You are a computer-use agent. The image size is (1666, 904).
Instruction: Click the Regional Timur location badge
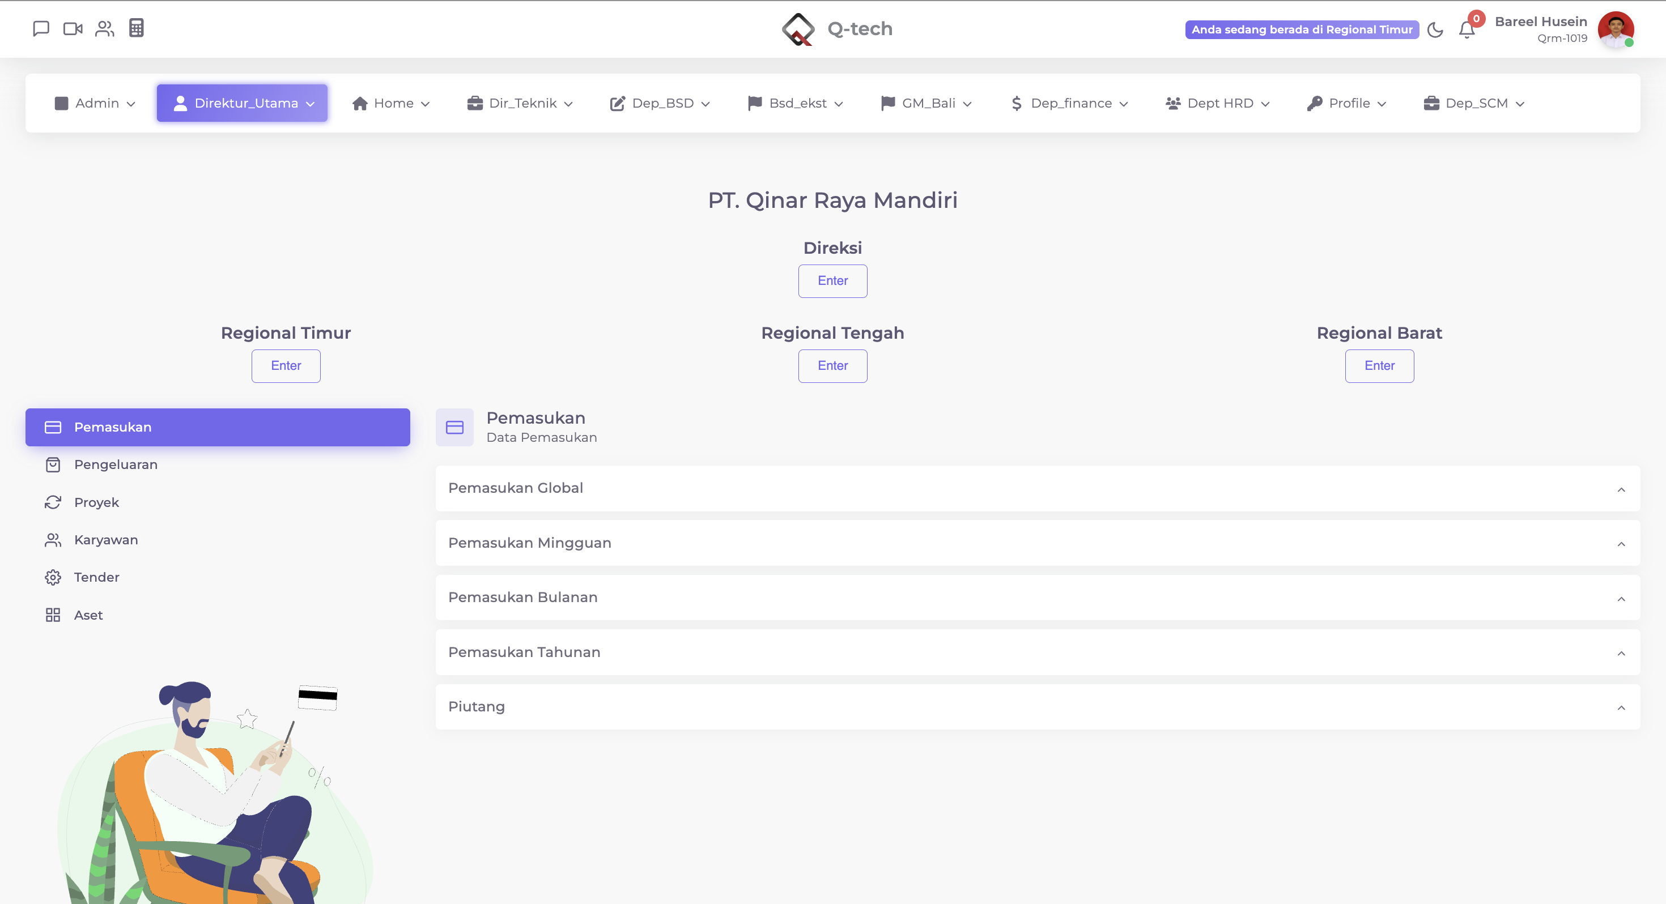[1302, 30]
